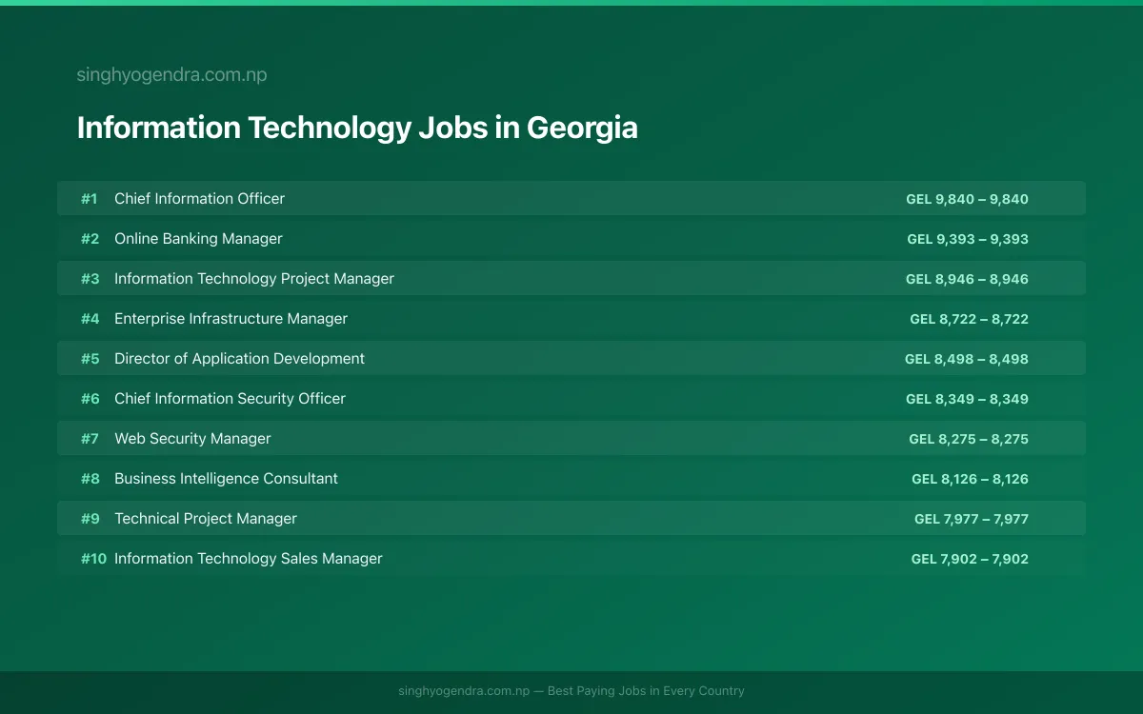Click the #3 rank number
This screenshot has width=1143, height=714.
(x=90, y=279)
